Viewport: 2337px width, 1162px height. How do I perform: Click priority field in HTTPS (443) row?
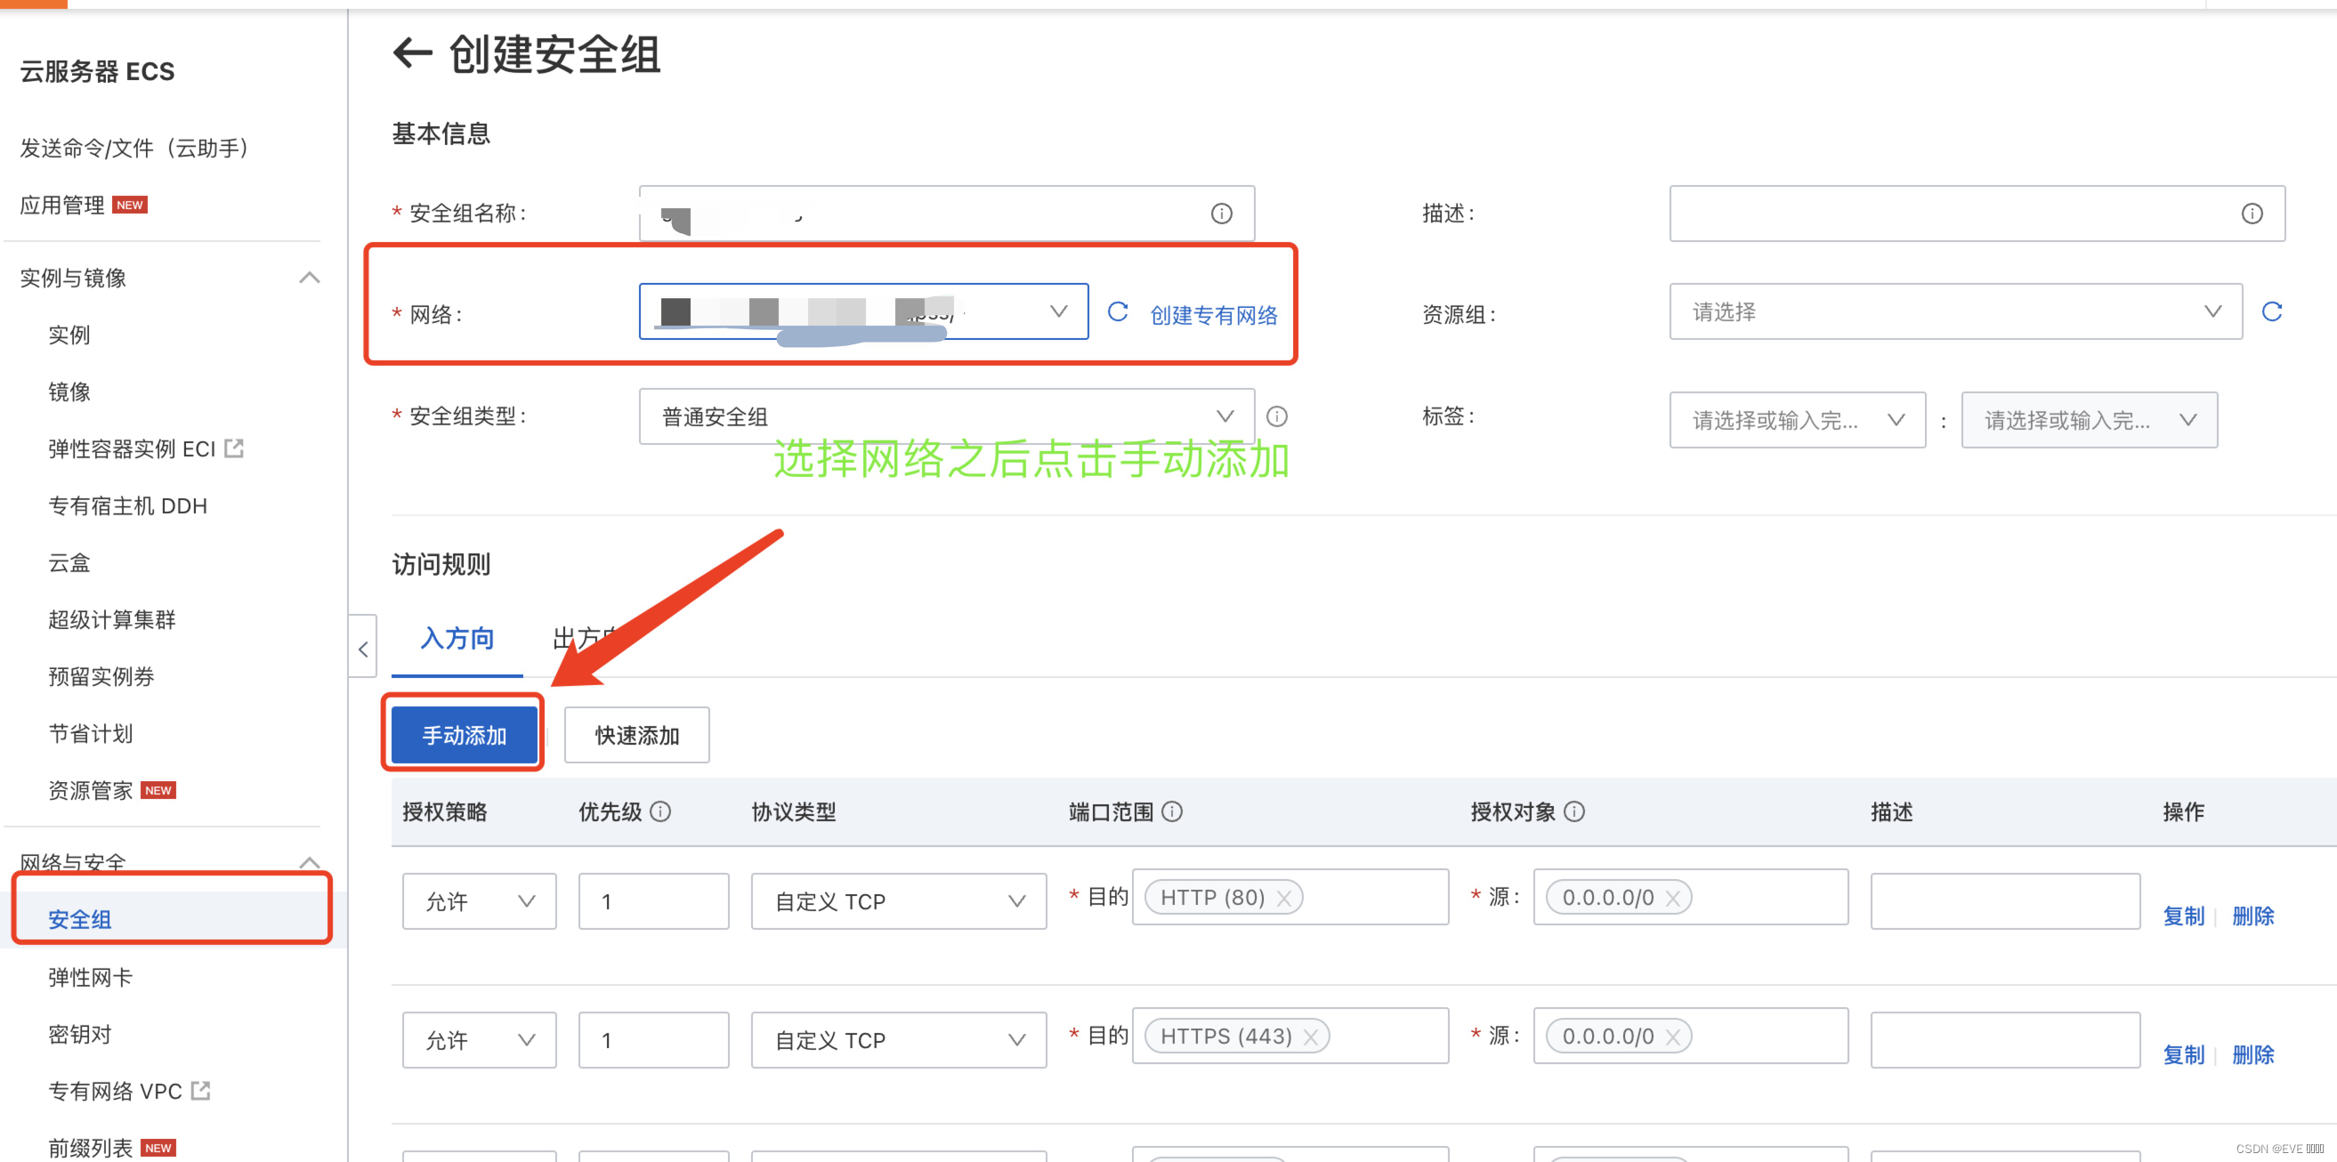[x=653, y=1040]
